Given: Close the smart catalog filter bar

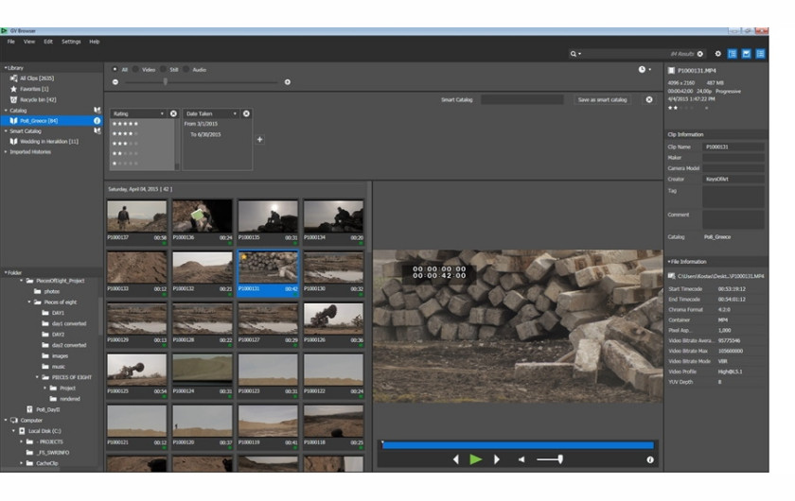Looking at the screenshot, I should pos(649,100).
